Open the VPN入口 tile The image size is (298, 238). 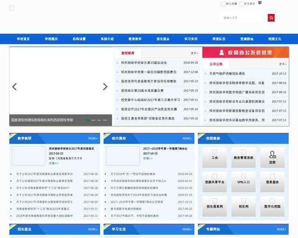pyautogui.click(x=244, y=182)
